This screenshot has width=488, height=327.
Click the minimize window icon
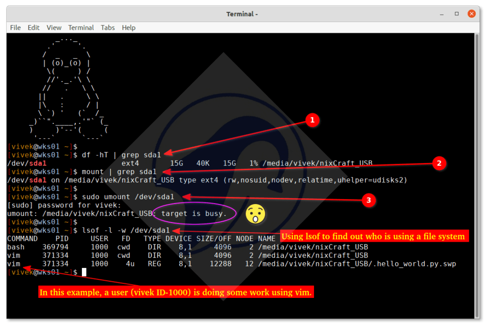pos(441,13)
